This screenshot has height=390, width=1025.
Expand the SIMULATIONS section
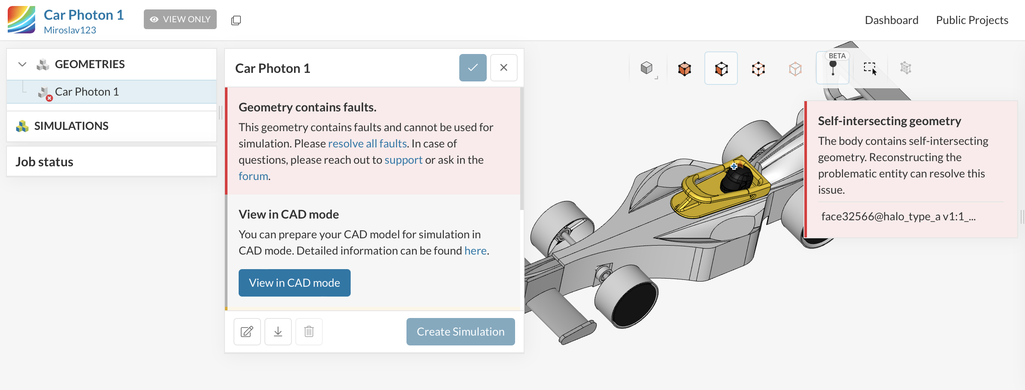coord(71,126)
